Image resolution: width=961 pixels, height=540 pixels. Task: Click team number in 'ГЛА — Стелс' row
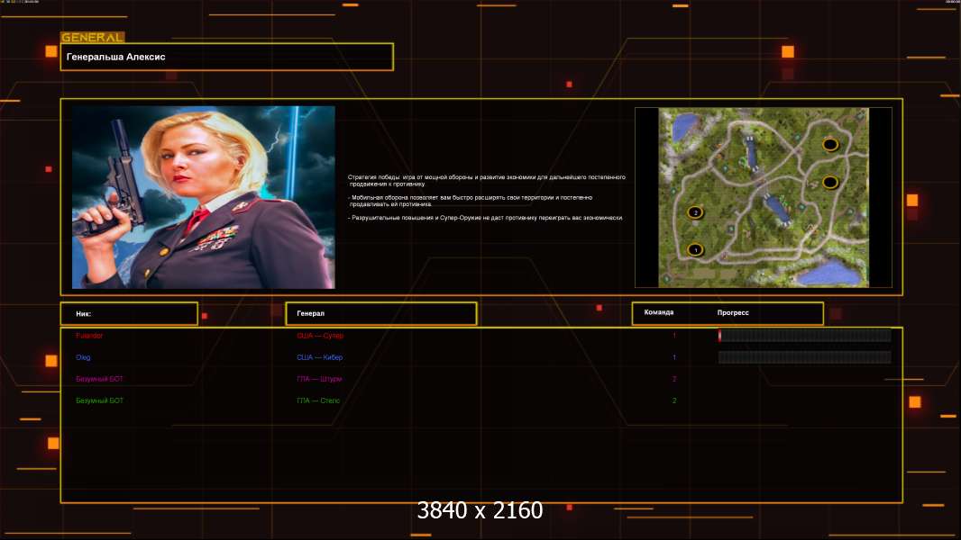point(674,400)
